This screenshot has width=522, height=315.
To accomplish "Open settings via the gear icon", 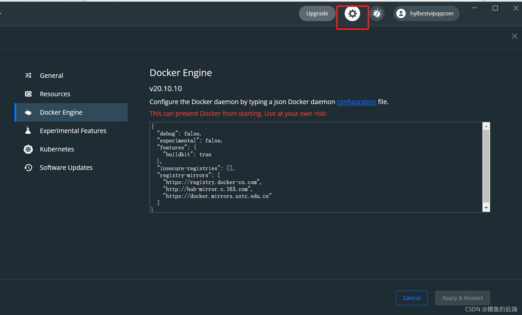I will coord(352,14).
